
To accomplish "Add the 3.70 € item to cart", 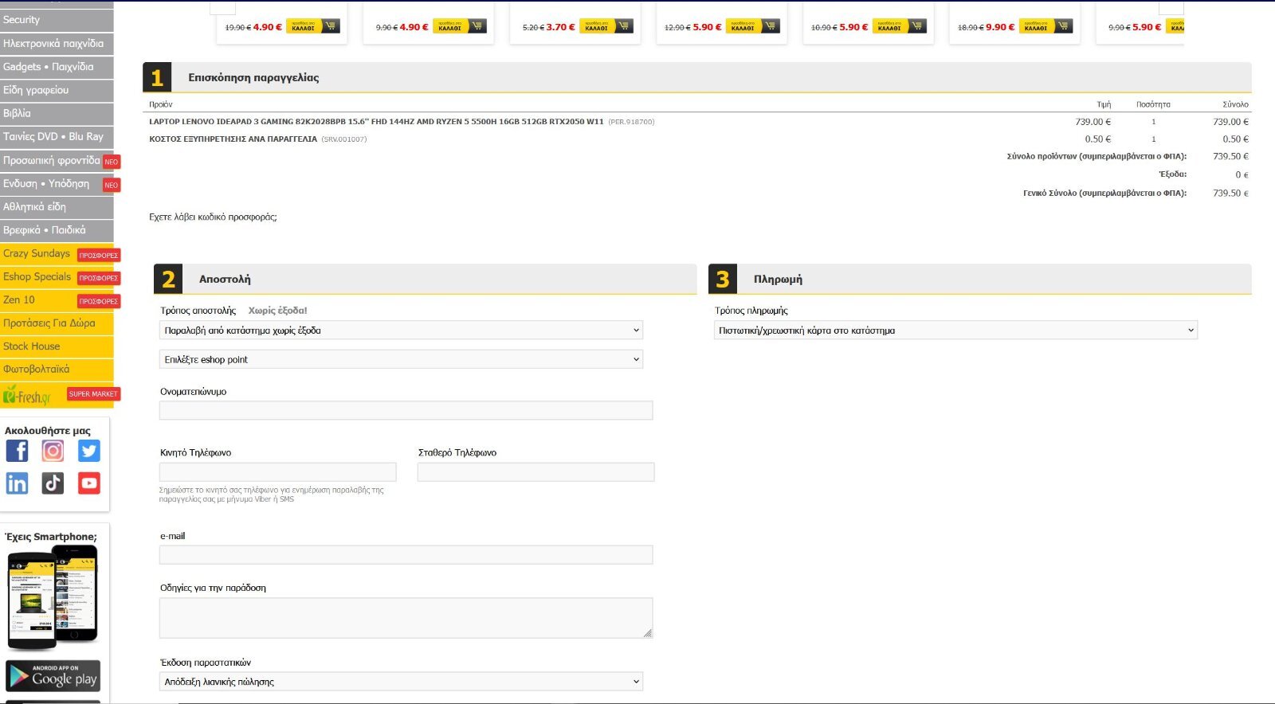I will (606, 26).
